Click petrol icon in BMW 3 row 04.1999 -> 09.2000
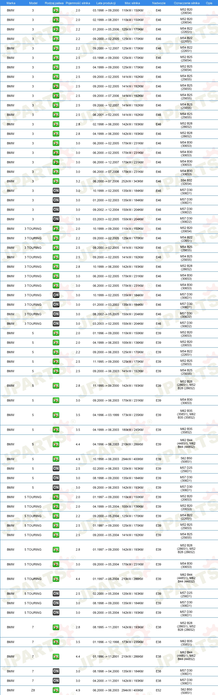Image resolution: width=218 pixels, height=695 pixels. [x=56, y=67]
